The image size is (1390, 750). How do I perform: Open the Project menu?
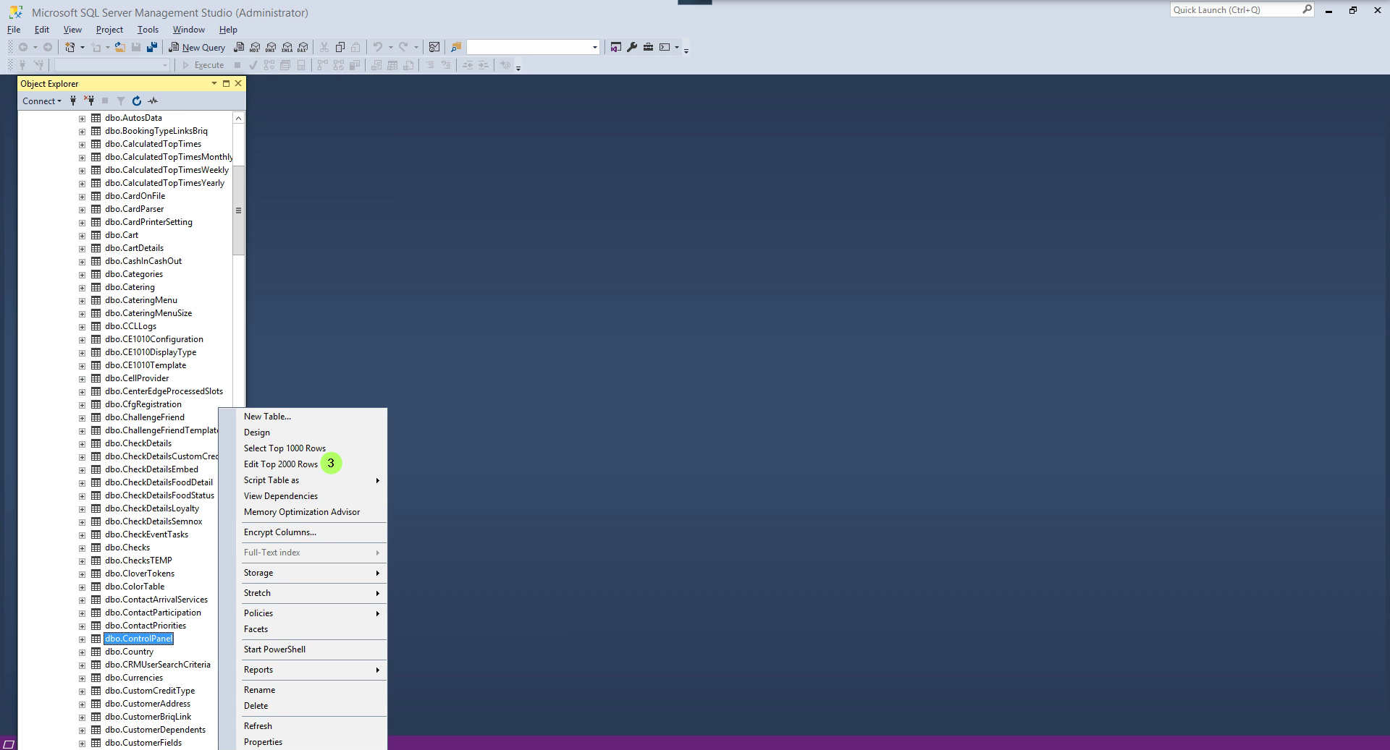109,30
